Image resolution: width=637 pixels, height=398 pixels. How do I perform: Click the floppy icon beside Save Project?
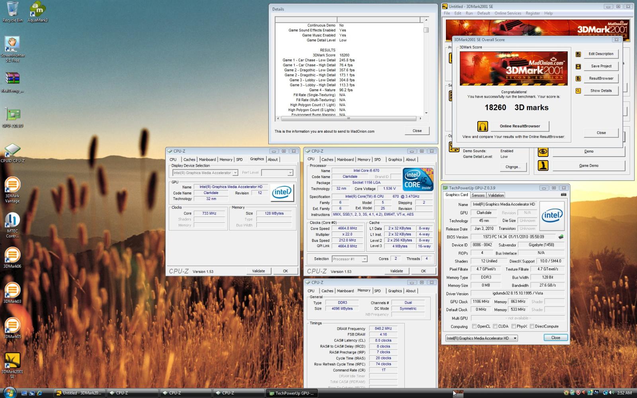point(578,67)
